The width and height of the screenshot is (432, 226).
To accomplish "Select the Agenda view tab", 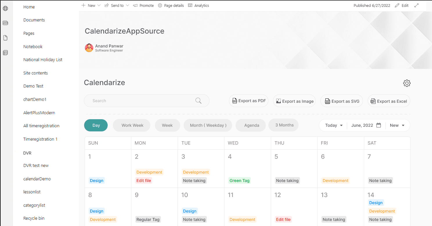I will pyautogui.click(x=252, y=125).
